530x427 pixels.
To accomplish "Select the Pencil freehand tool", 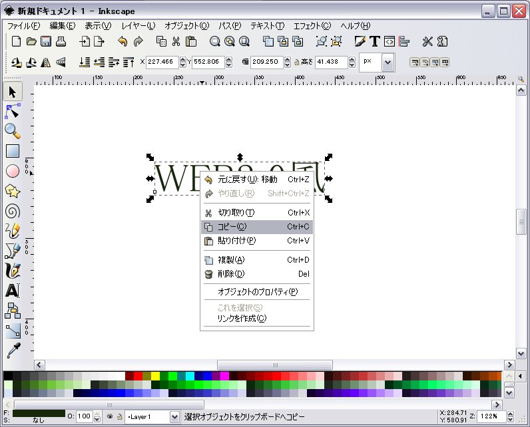I will tap(13, 231).
